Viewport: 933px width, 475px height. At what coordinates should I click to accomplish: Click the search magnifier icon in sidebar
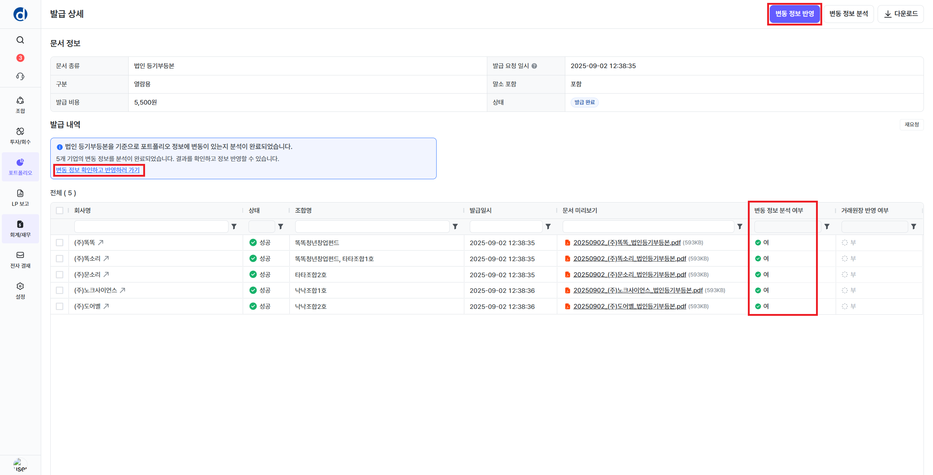[x=20, y=40]
